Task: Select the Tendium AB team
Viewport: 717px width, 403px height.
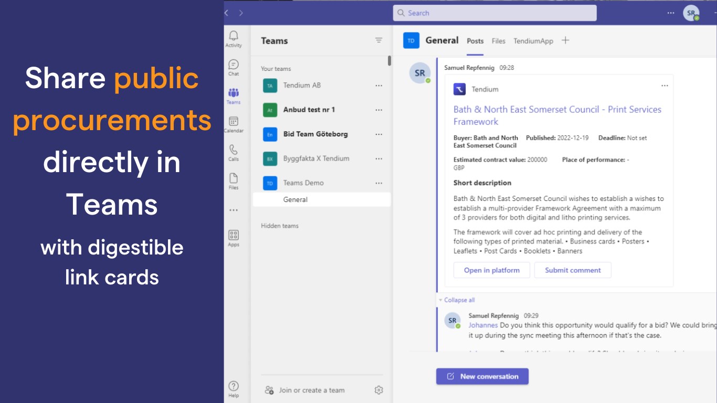Action: click(302, 86)
